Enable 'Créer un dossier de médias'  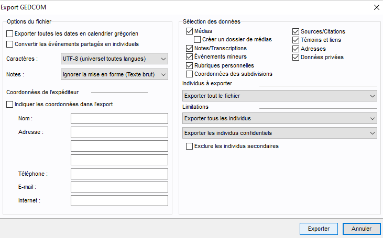point(198,40)
